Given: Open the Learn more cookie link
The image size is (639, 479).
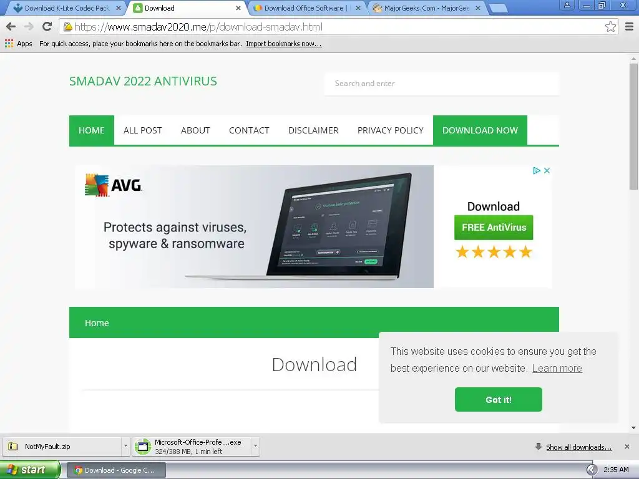Looking at the screenshot, I should (557, 368).
